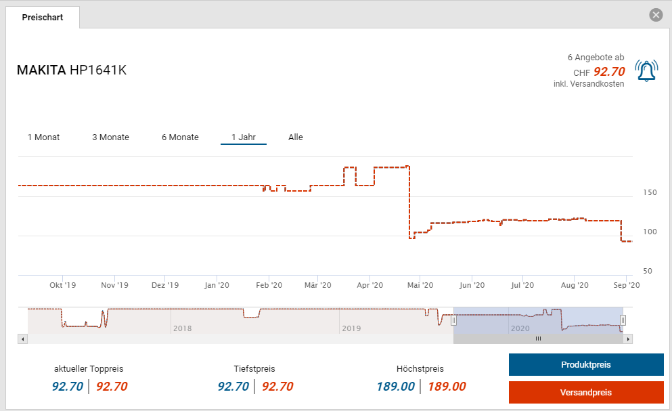The image size is (672, 411).
Task: Grab the right range selector handle
Action: pyautogui.click(x=623, y=320)
